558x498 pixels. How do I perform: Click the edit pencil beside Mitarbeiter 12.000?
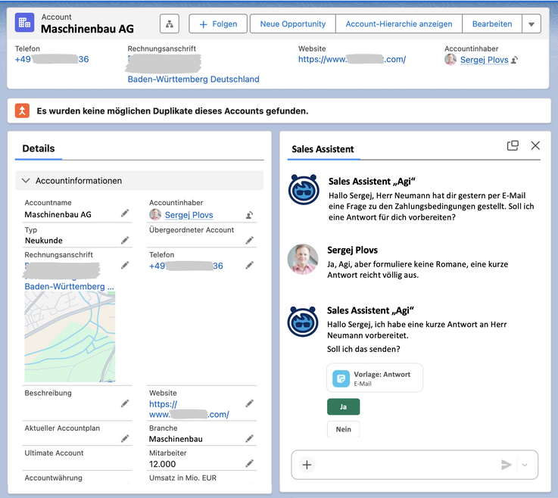(x=249, y=463)
